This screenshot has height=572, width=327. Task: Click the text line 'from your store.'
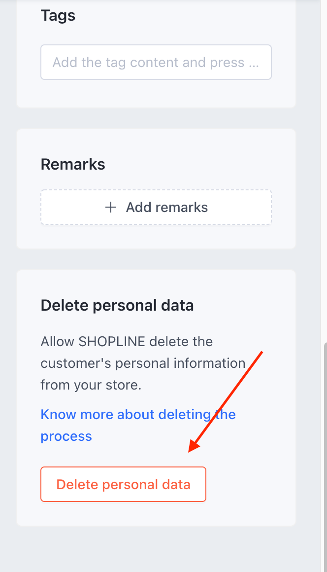click(91, 385)
